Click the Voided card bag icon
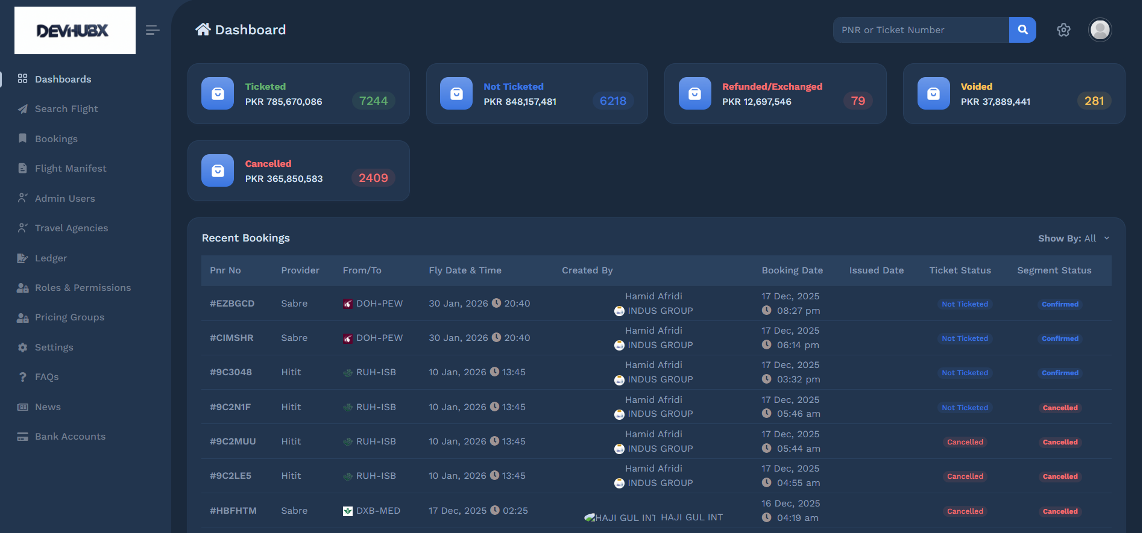1143x533 pixels. pyautogui.click(x=933, y=94)
